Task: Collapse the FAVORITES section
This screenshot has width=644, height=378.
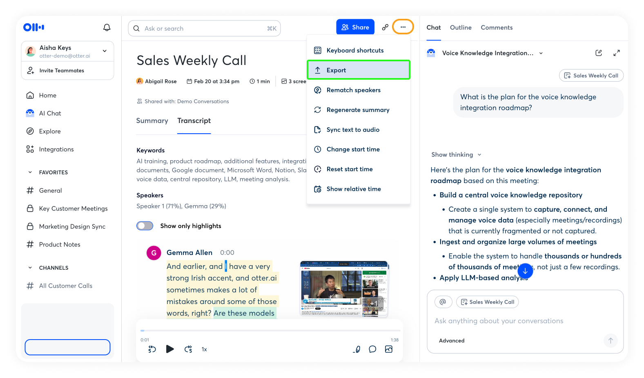Action: pos(30,172)
